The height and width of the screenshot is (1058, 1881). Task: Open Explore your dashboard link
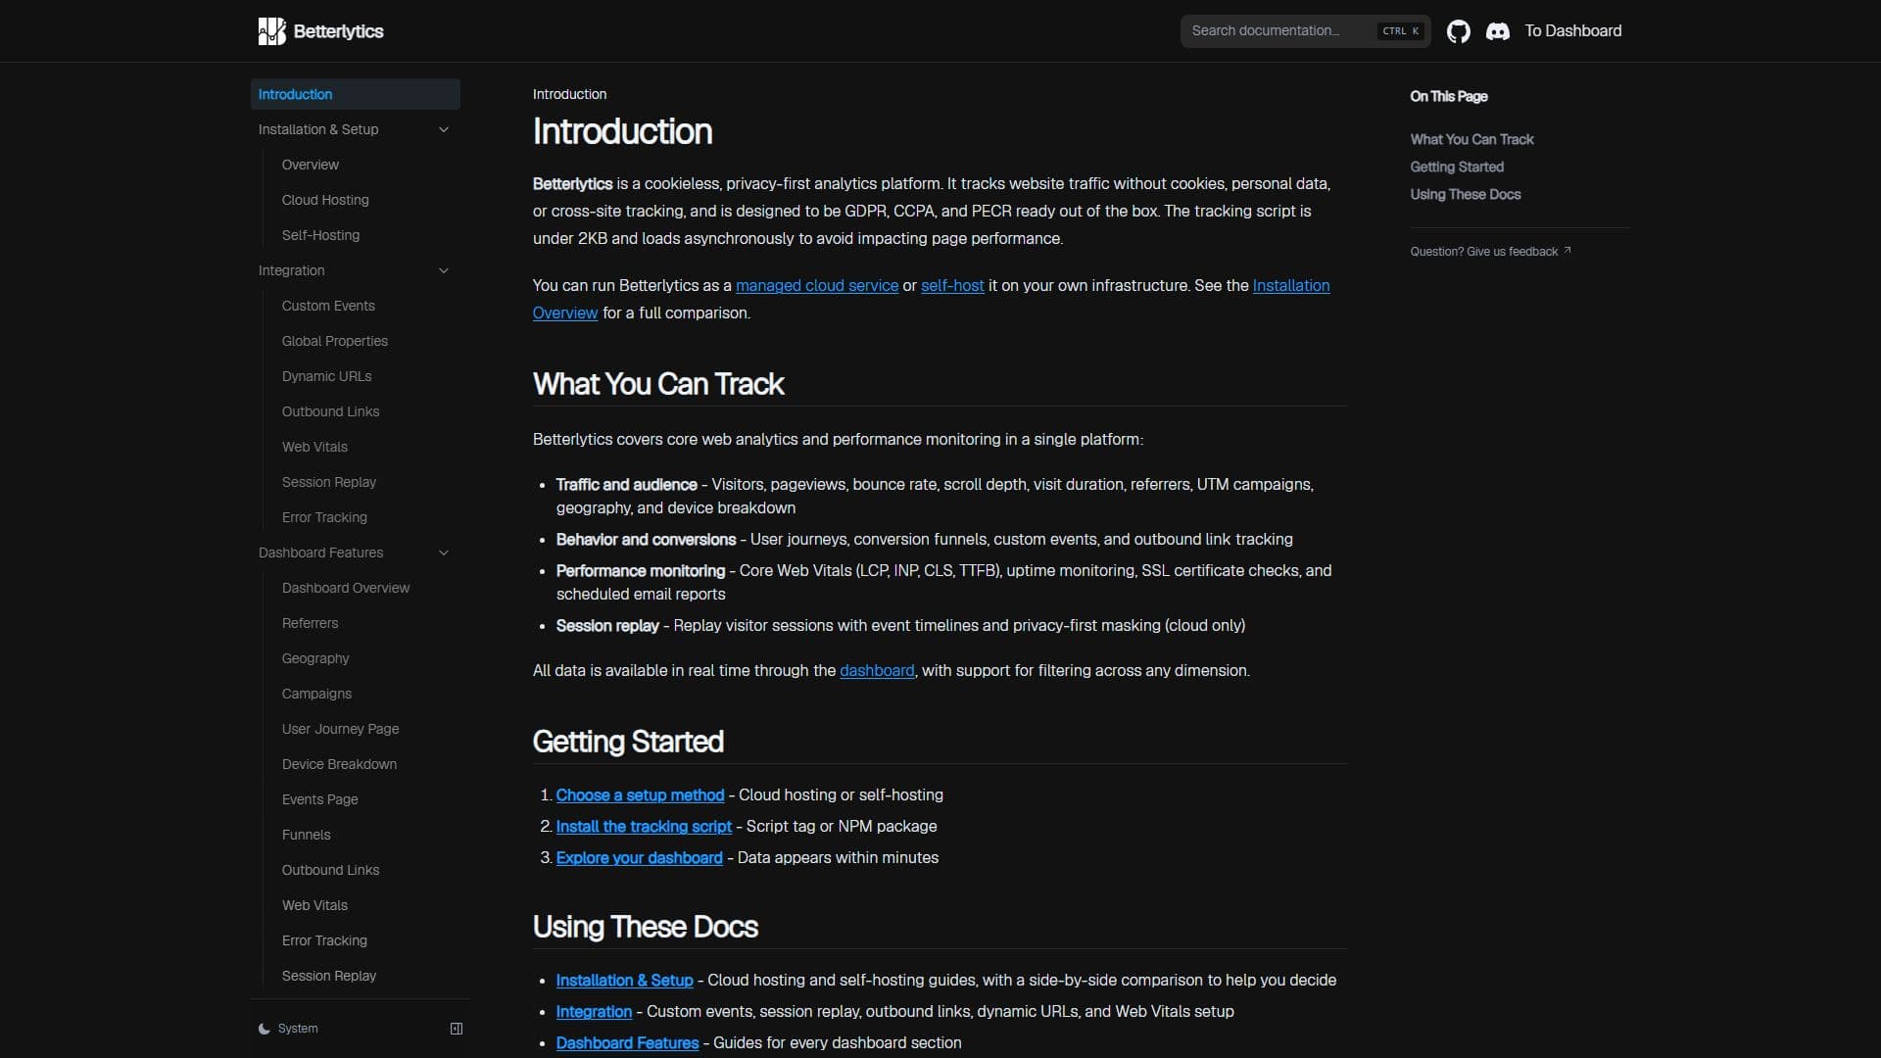point(639,857)
